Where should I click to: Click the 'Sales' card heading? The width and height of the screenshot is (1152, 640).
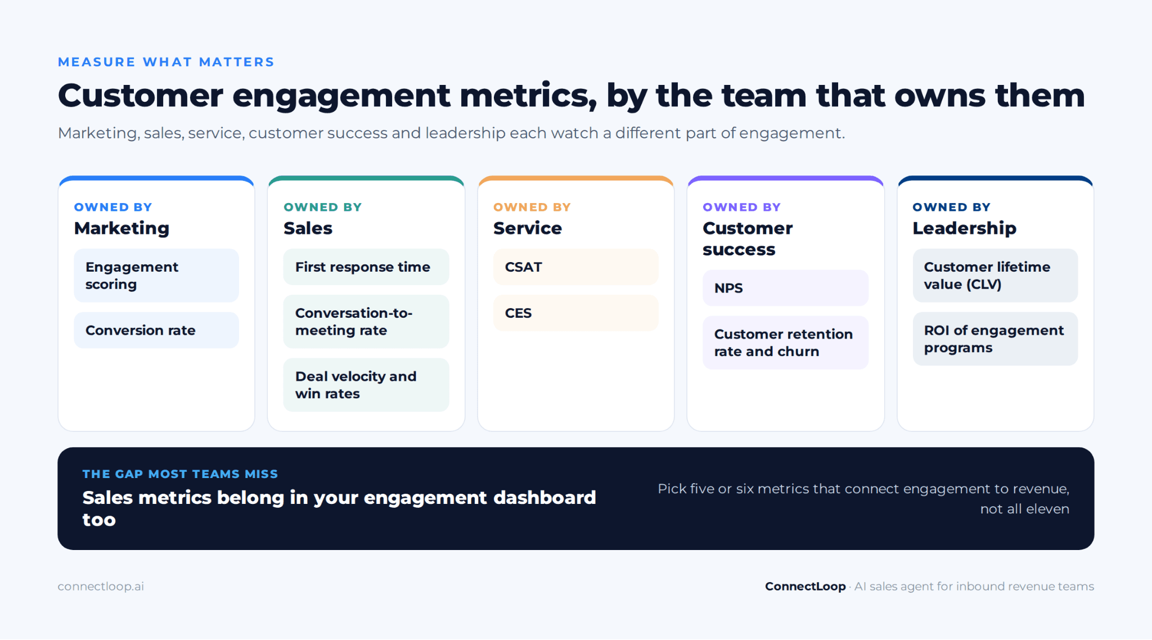(308, 228)
